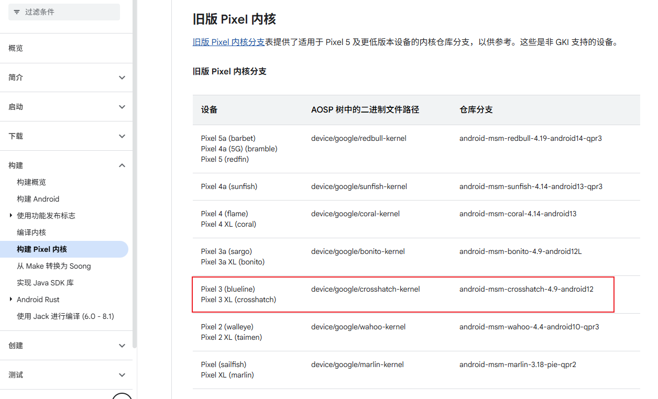Open 编译内核 sidebar entry

coord(31,232)
